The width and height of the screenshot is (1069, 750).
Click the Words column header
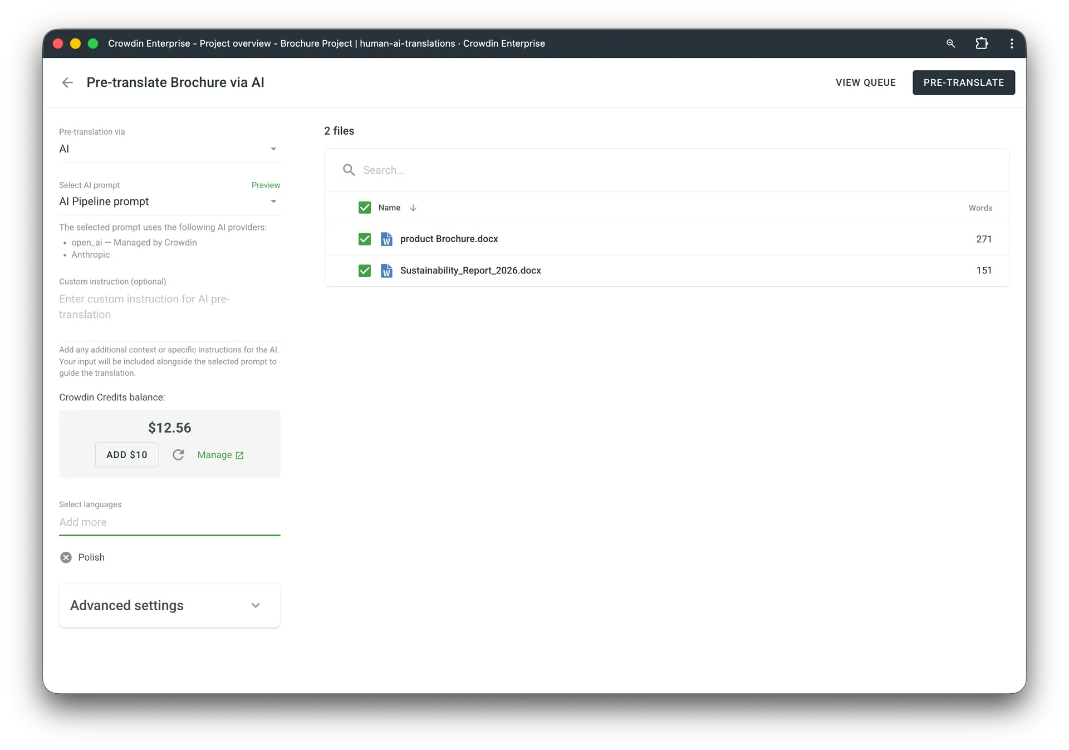pyautogui.click(x=980, y=208)
